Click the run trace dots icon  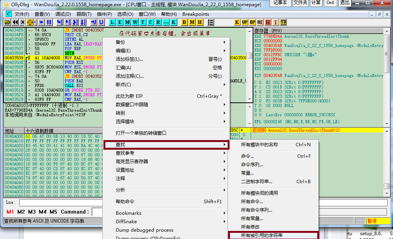click(166, 22)
